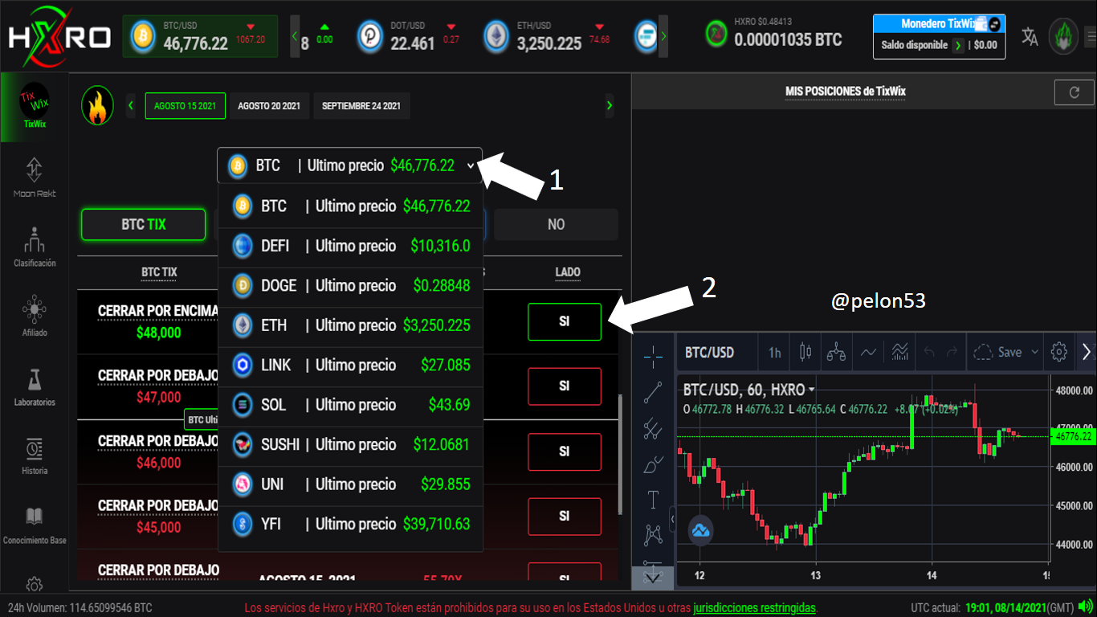
Task: Choose LINK from the asset list
Action: click(x=350, y=366)
